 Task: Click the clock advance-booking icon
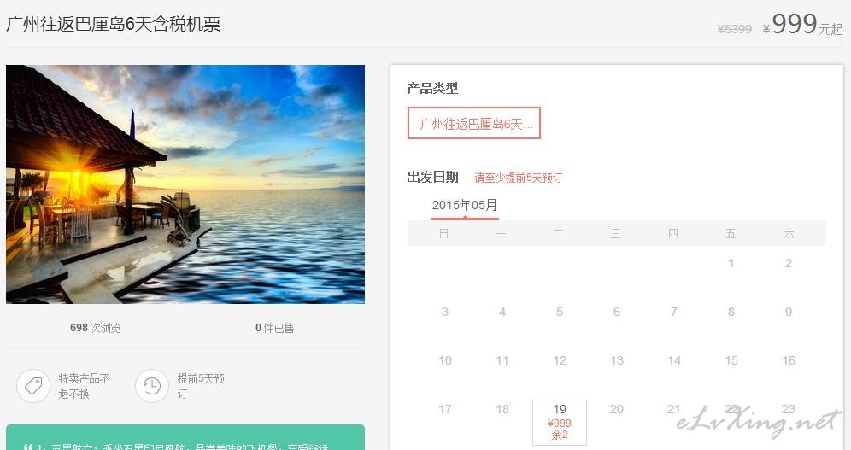(x=151, y=386)
